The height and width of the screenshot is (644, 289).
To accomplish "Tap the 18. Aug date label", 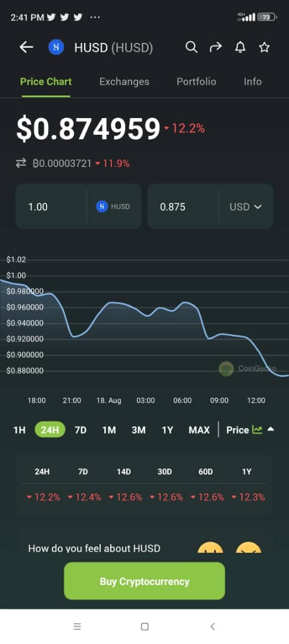I will [x=109, y=401].
